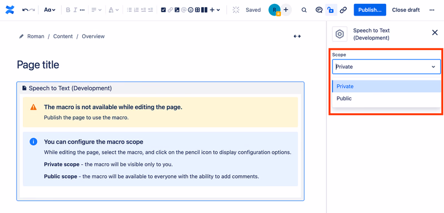444x213 pixels.
Task: Redo the last undone edit
Action: pos(32,10)
